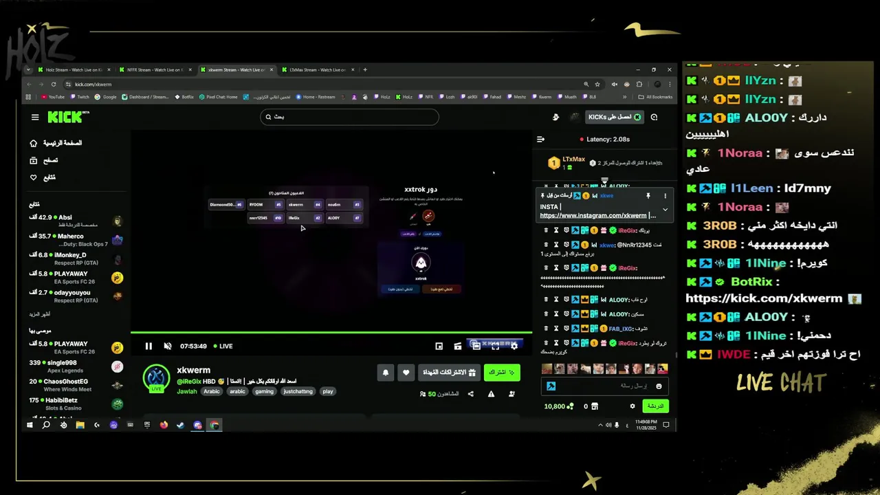Switch to LTxMax Stream browser tab

[x=318, y=69]
